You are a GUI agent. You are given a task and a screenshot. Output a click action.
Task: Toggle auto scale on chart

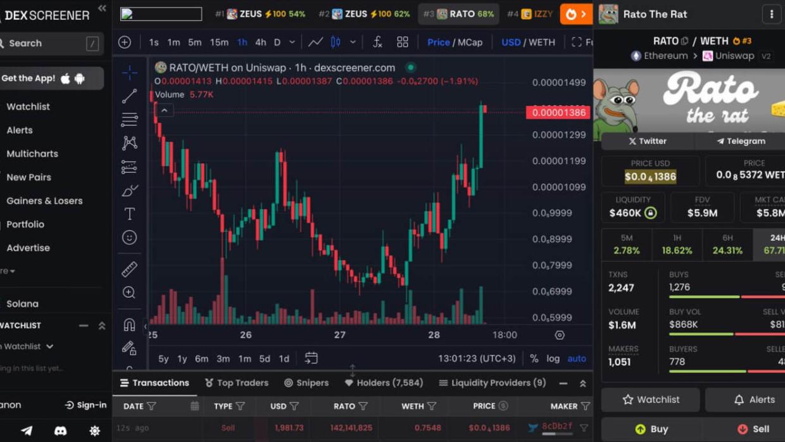point(577,358)
